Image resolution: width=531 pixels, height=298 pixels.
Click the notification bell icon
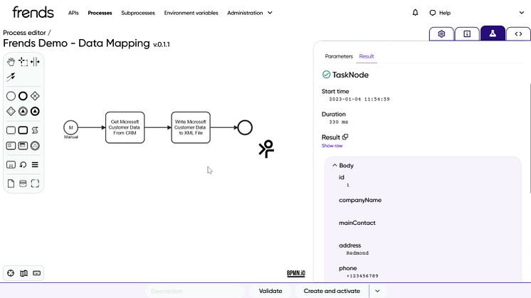(416, 13)
